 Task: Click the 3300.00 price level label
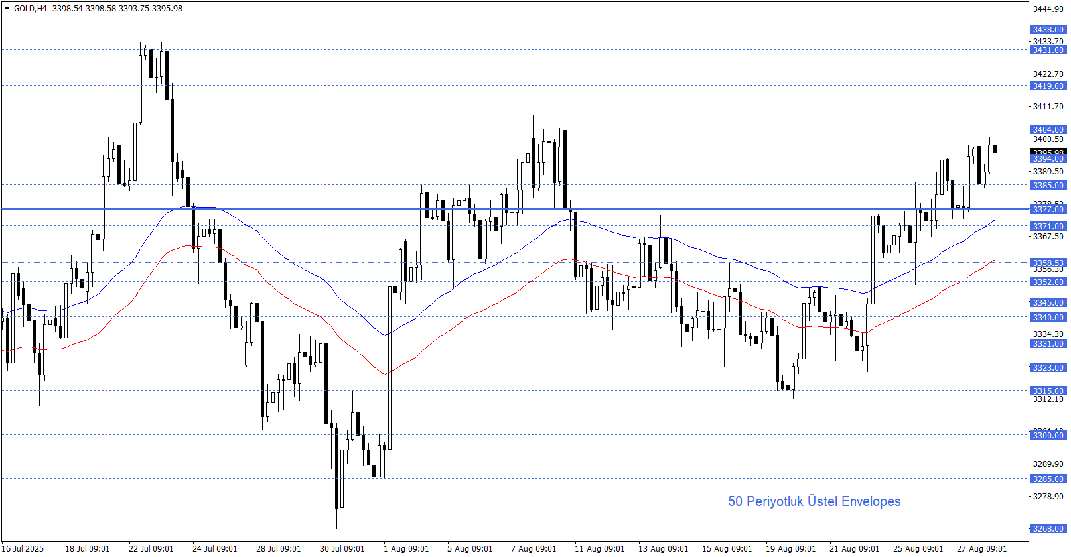click(x=1048, y=434)
